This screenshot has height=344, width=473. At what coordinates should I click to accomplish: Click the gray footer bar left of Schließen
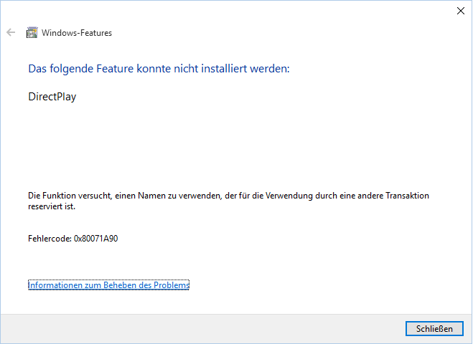pyautogui.click(x=202, y=329)
